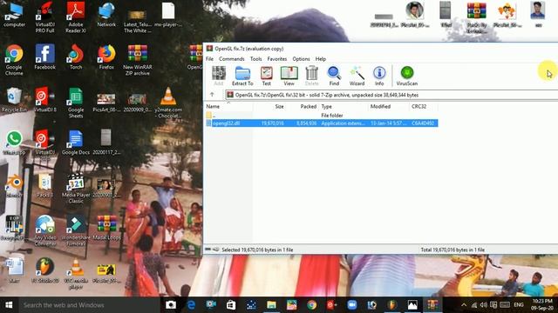Select the Network desktop icon
This screenshot has height=313, width=558.
click(x=106, y=14)
